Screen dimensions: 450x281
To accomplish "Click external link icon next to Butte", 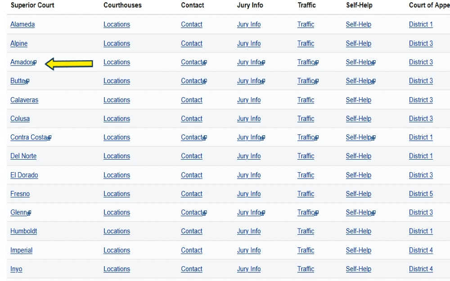I will [x=27, y=81].
